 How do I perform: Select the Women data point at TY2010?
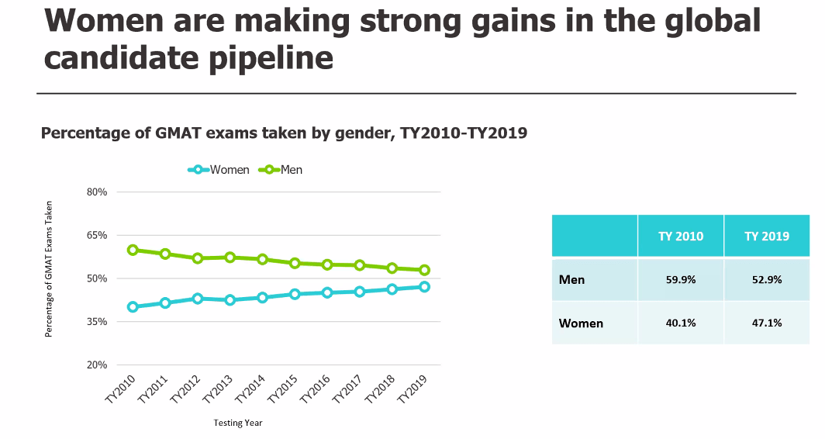point(133,306)
